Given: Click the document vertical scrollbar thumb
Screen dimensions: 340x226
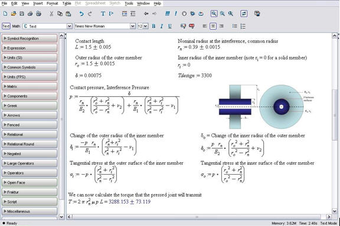Looking at the screenshot, I should [335, 115].
